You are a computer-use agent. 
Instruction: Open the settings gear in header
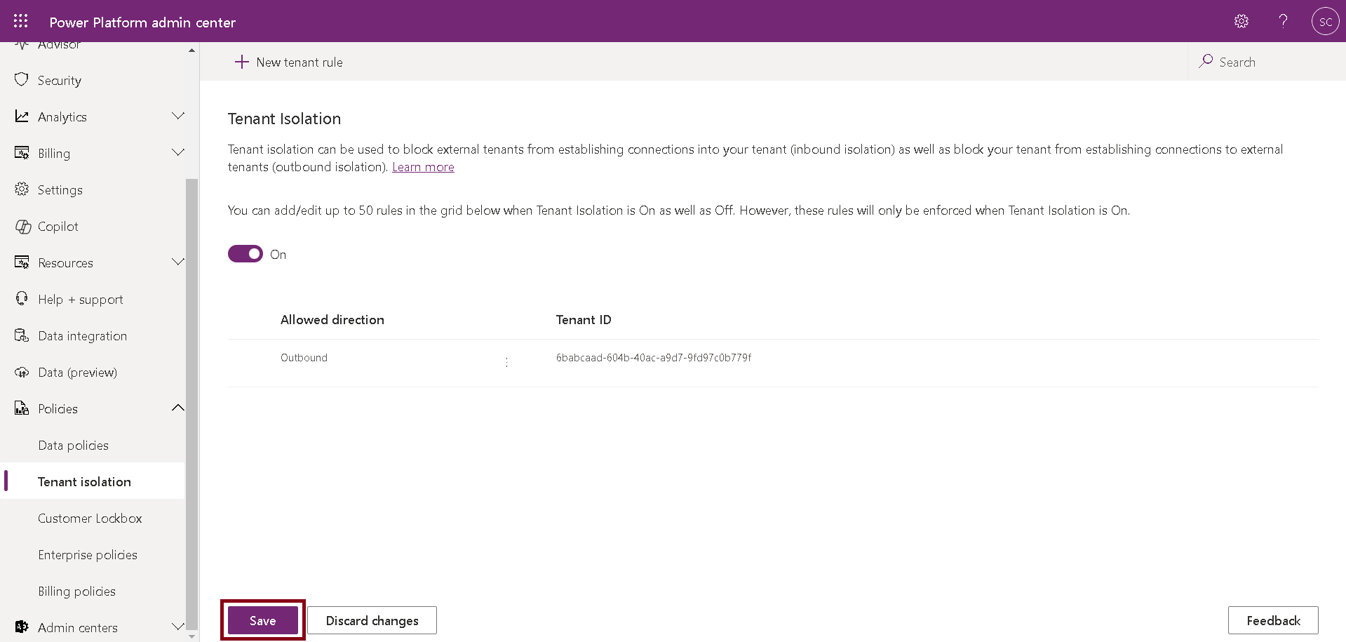click(x=1241, y=21)
